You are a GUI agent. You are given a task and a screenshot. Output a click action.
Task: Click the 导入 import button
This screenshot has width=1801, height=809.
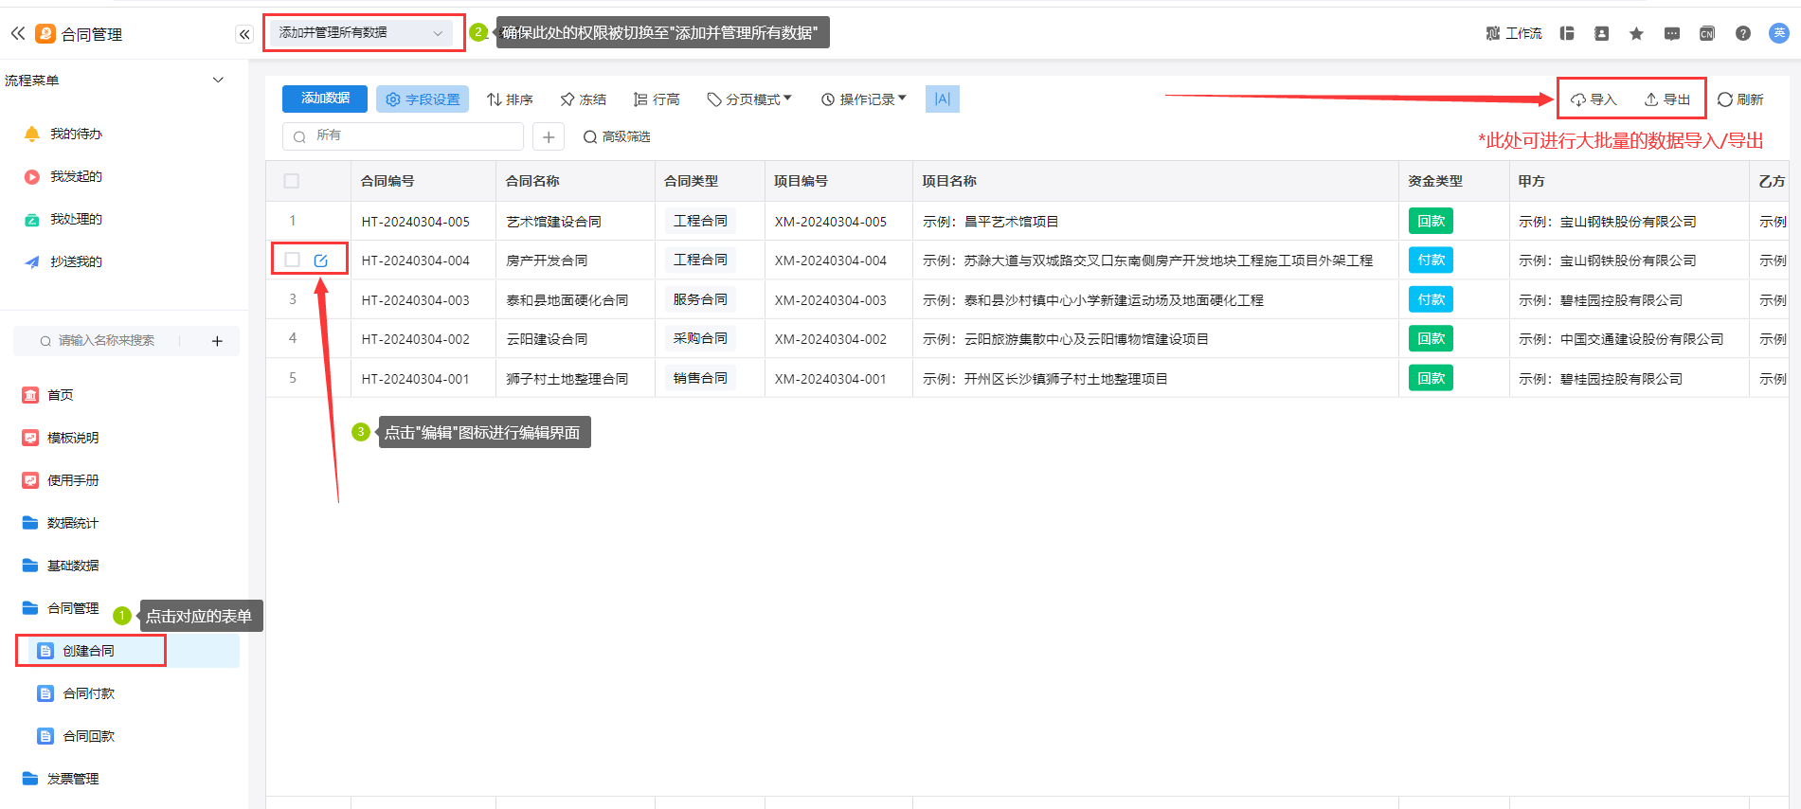click(1594, 99)
